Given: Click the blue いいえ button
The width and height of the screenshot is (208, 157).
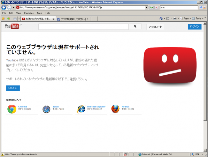Looking at the screenshot, I should point(13,88).
